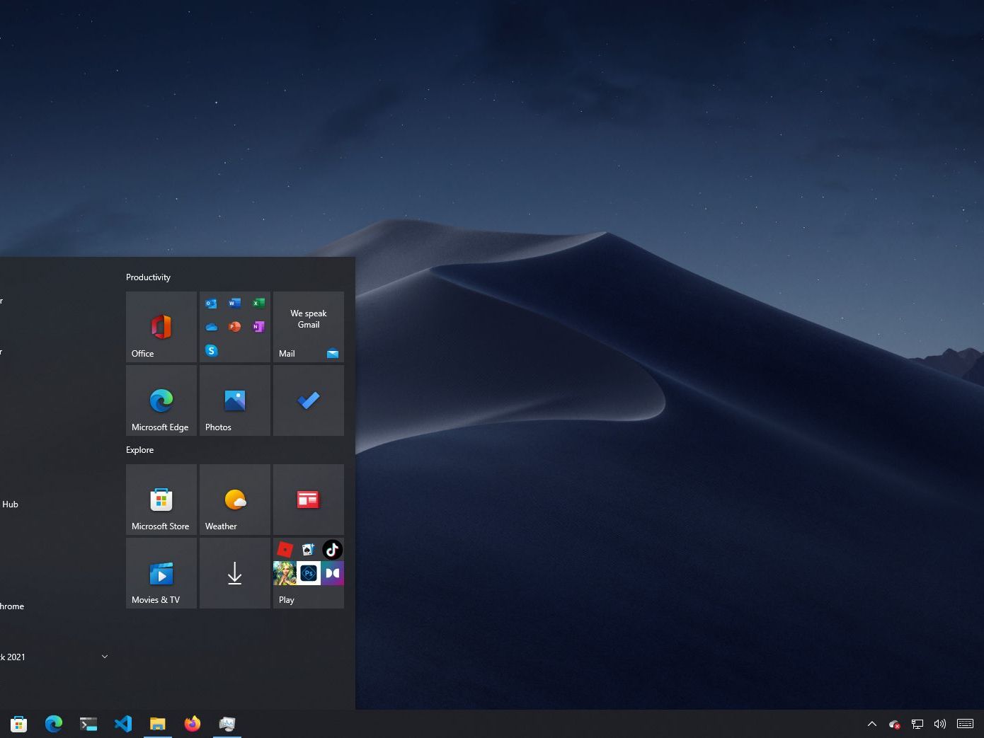
Task: Select the Excel icon in the Office folder tile
Action: tap(258, 303)
